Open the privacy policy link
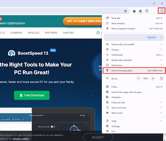Screen dimensions: 166x141 21,139
